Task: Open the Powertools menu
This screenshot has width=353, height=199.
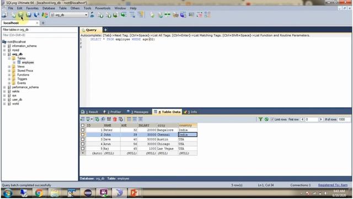Action: [103, 8]
